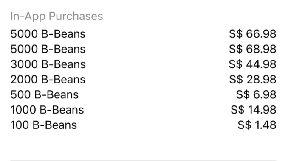Viewport: 291px width, 161px height.
Task: Click the 3000 B-Beans text label
Action: [48, 64]
